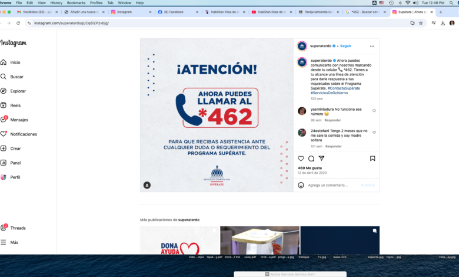Save the post with bookmark icon
The width and height of the screenshot is (459, 277).
point(372,159)
